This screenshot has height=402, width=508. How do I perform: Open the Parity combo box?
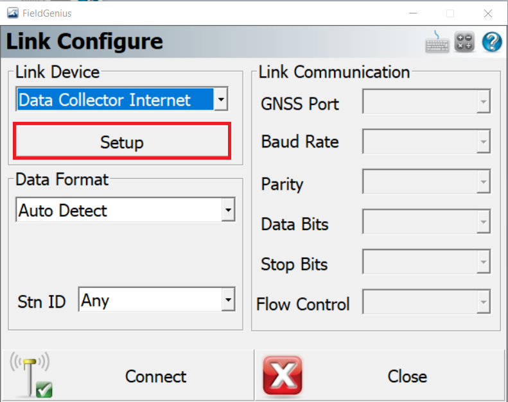tap(426, 181)
